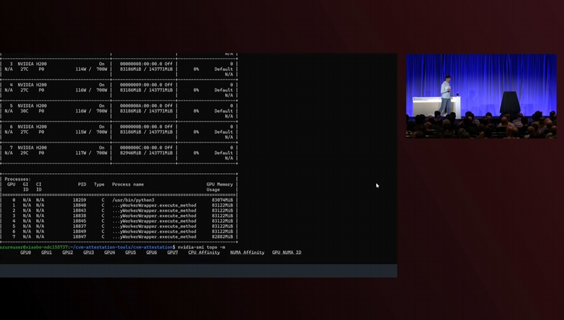Click the '114W' power draw for GPU 3
The height and width of the screenshot is (320, 564).
[x=80, y=69]
